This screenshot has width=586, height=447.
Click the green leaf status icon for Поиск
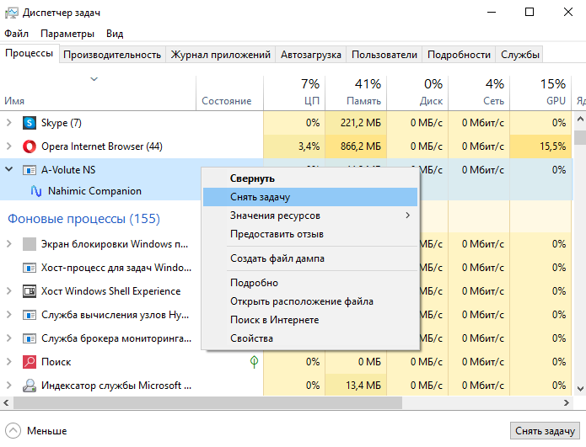coord(254,362)
